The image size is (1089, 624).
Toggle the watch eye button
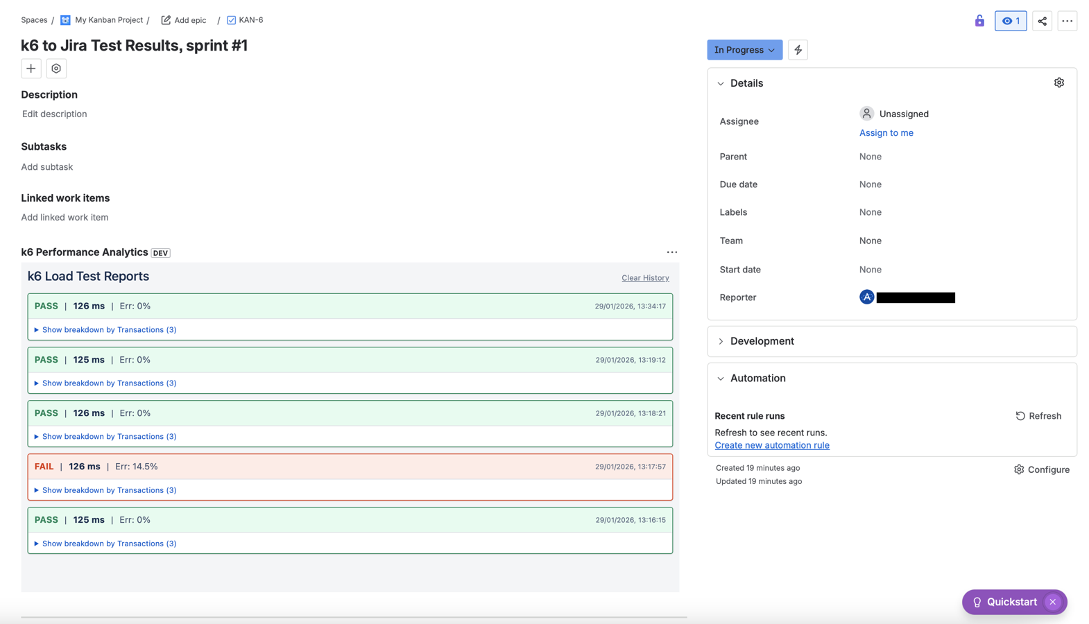(x=1010, y=21)
